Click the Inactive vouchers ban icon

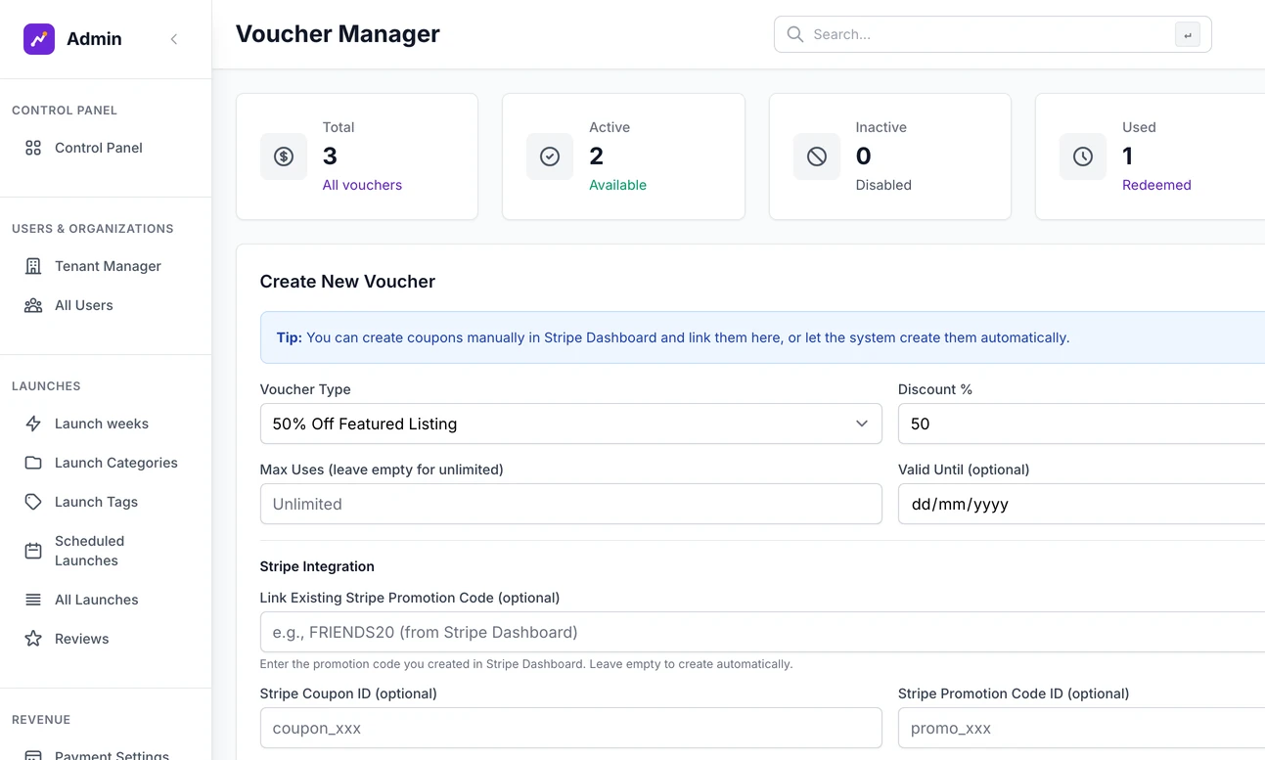[817, 156]
